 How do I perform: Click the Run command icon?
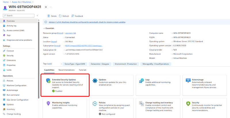click(x=4, y=95)
